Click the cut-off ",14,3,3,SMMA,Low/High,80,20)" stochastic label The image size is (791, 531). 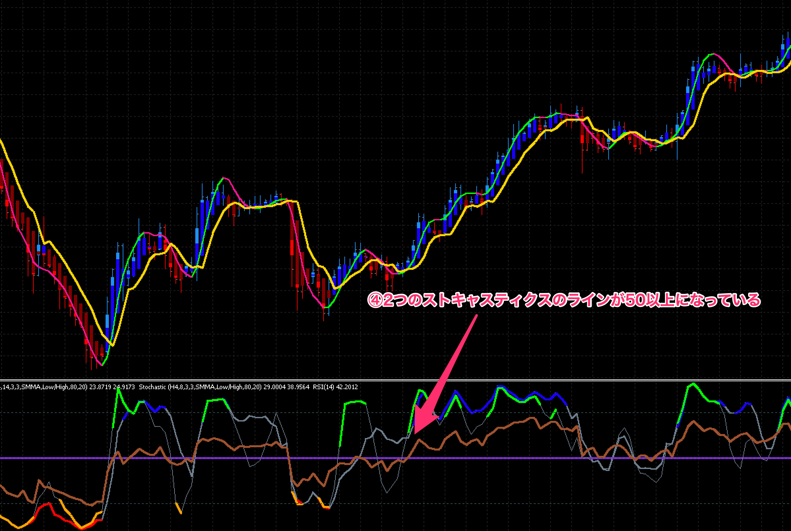44,387
